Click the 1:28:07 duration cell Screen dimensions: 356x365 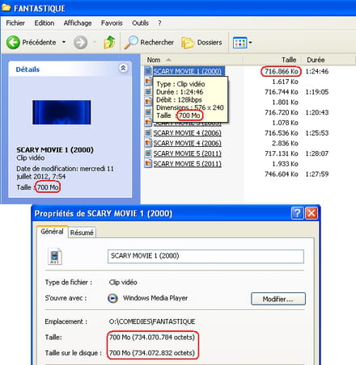(317, 153)
